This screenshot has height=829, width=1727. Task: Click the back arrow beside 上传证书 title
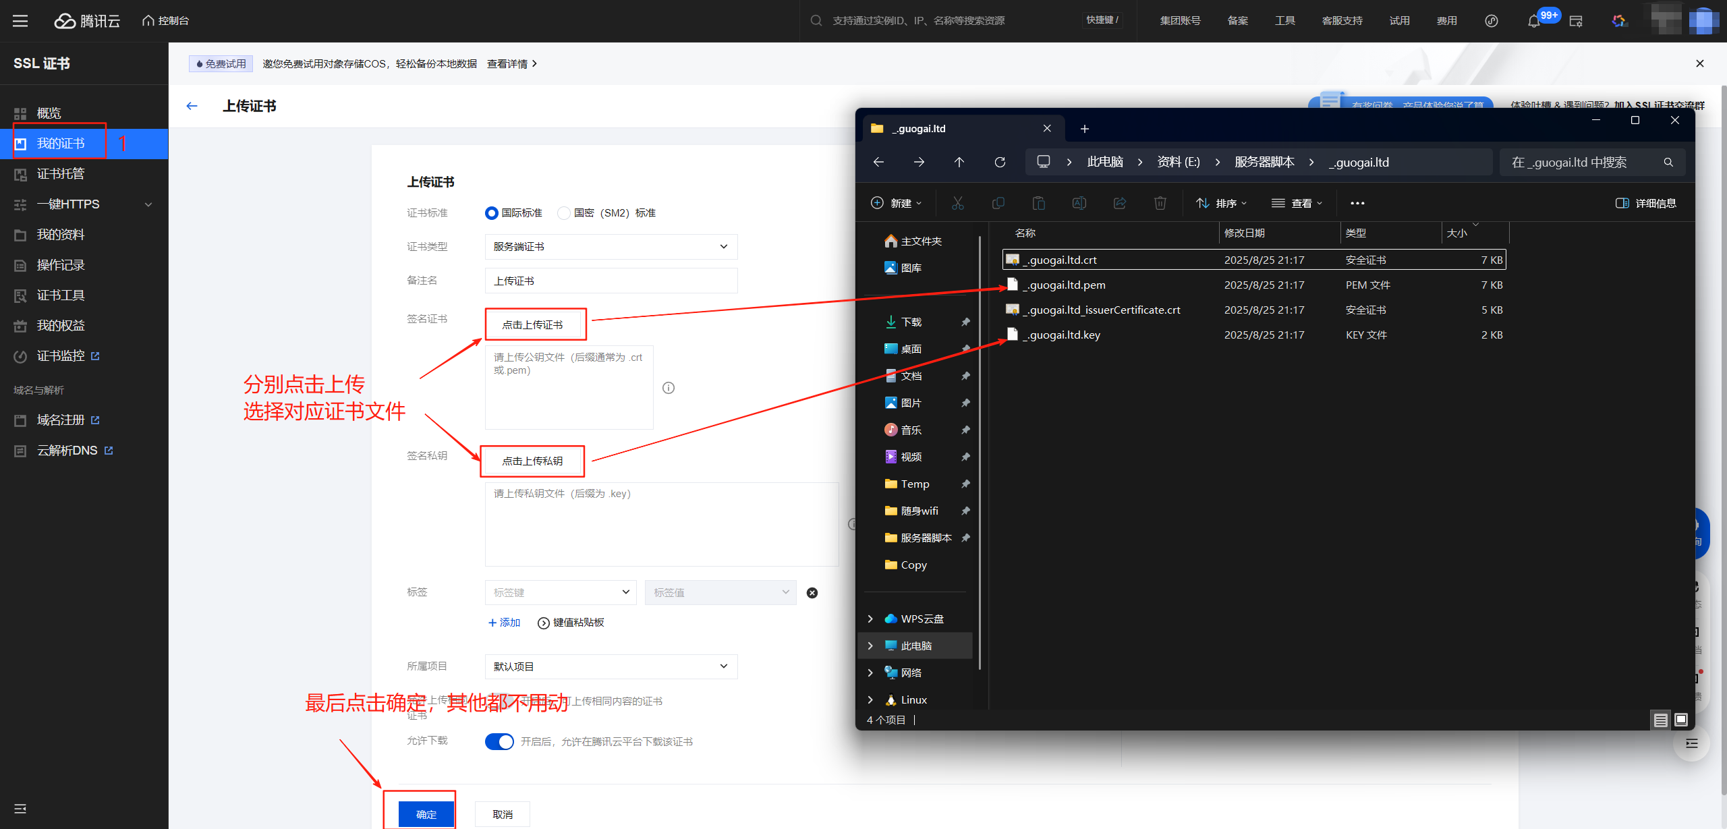coord(192,106)
